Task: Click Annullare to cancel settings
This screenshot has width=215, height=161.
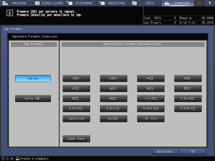Action: [x=165, y=152]
